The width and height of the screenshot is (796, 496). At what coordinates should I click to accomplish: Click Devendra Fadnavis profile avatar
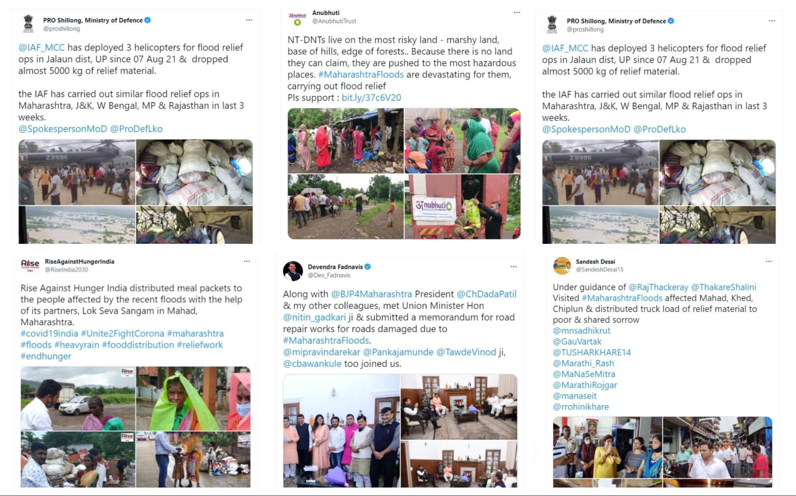[293, 271]
